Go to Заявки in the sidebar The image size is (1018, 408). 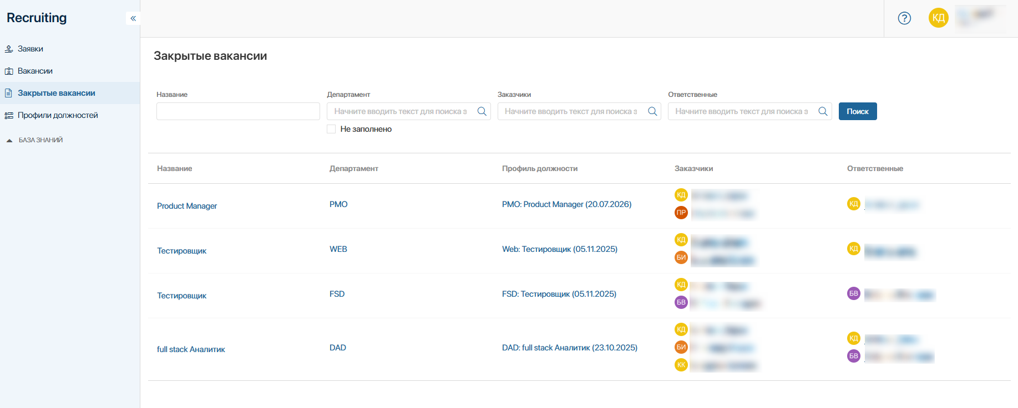[x=31, y=49]
